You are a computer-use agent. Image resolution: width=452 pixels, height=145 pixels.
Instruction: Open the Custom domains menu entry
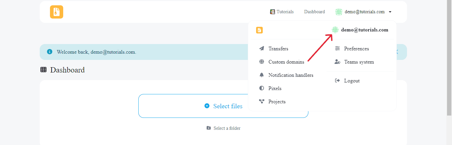tap(286, 62)
